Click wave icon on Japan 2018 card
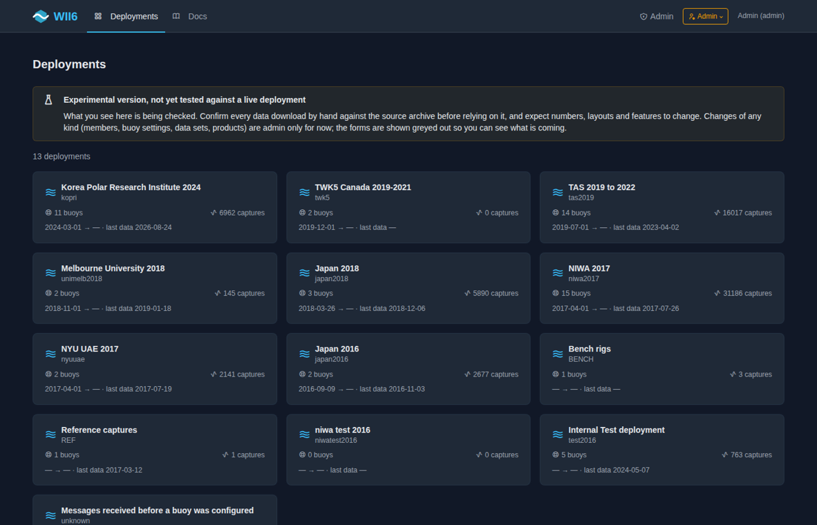Image resolution: width=817 pixels, height=525 pixels. click(304, 273)
